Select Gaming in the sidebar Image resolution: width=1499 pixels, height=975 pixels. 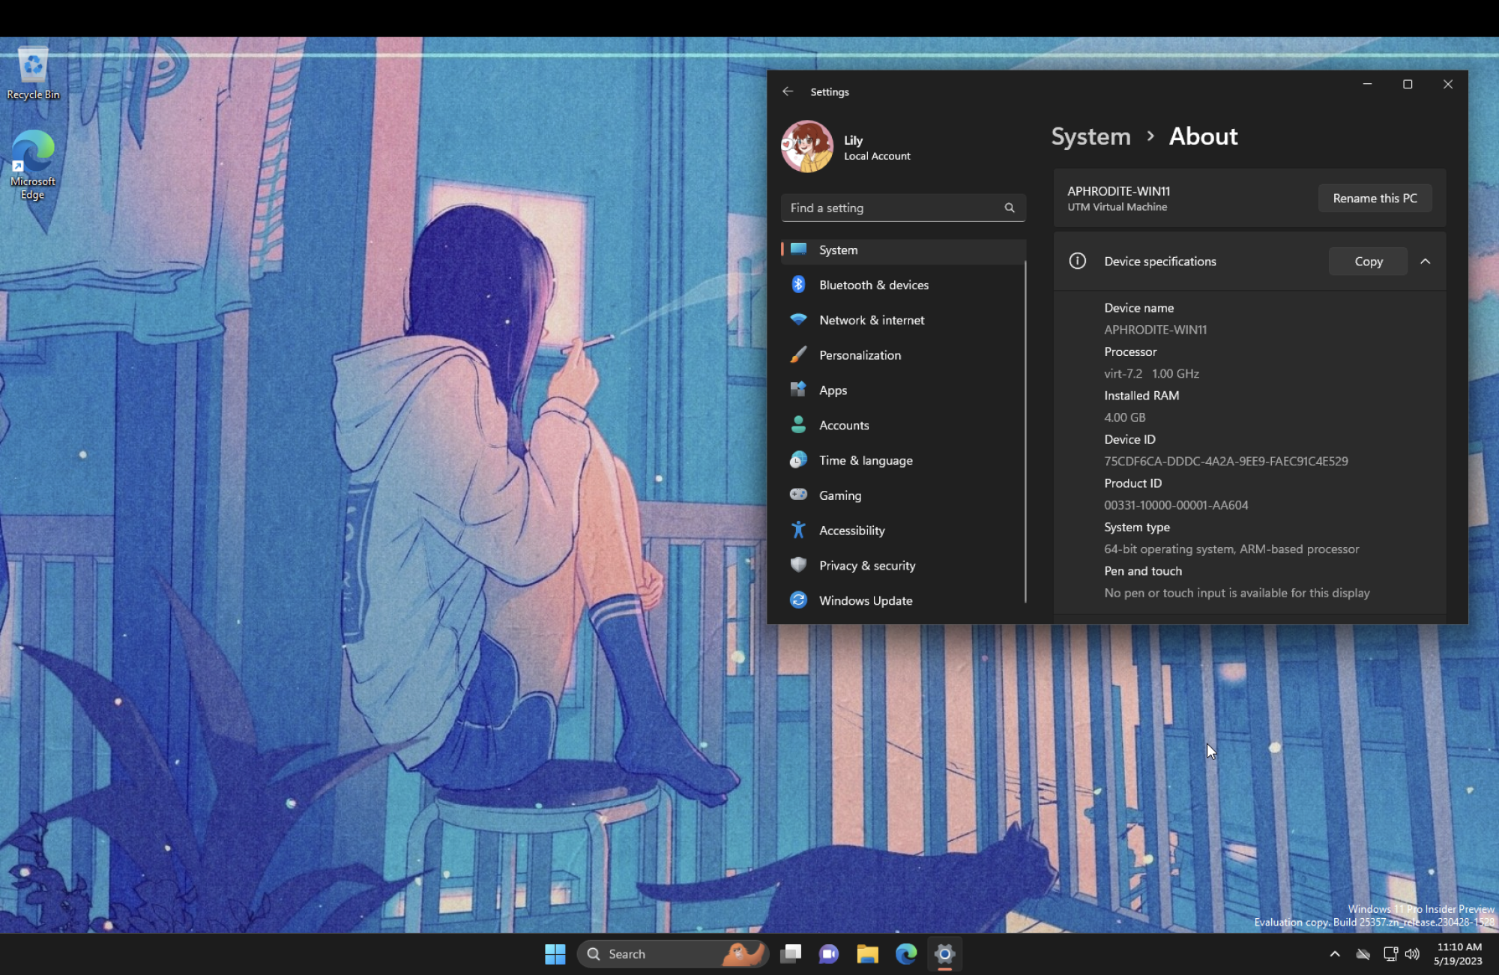coord(839,495)
